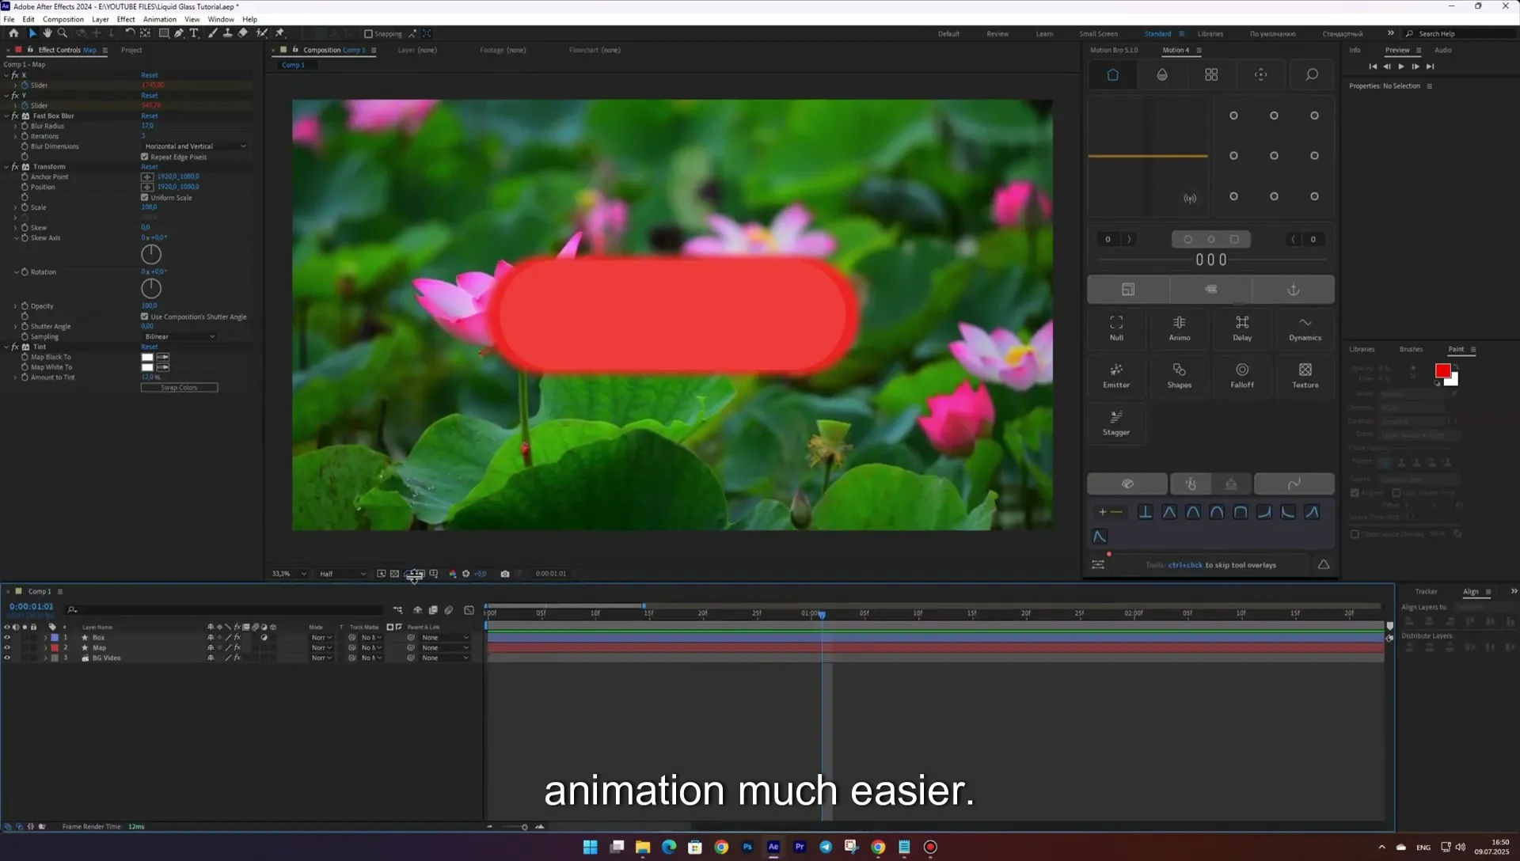1520x861 pixels.
Task: Click the Map Black To color swatch
Action: tap(146, 358)
